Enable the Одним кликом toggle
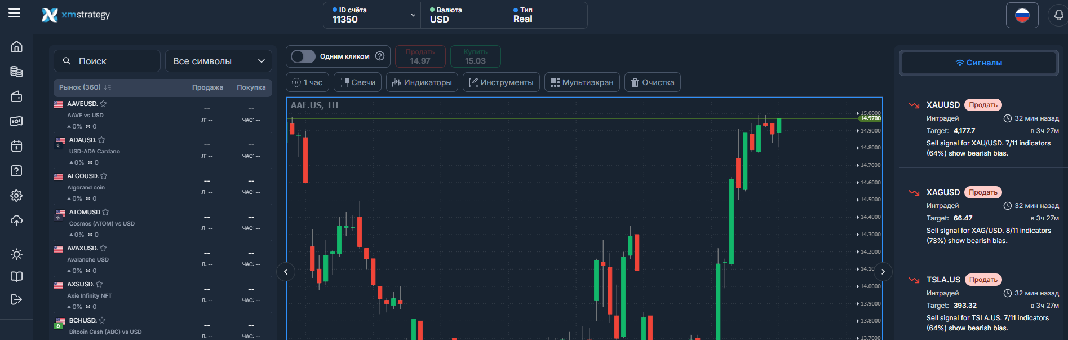This screenshot has height=340, width=1068. (x=303, y=56)
